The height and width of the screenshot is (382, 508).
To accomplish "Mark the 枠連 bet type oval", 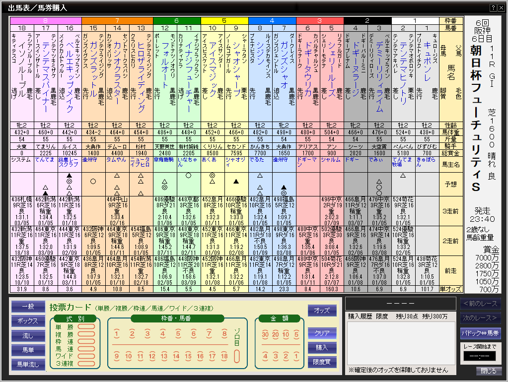I will click(x=86, y=341).
